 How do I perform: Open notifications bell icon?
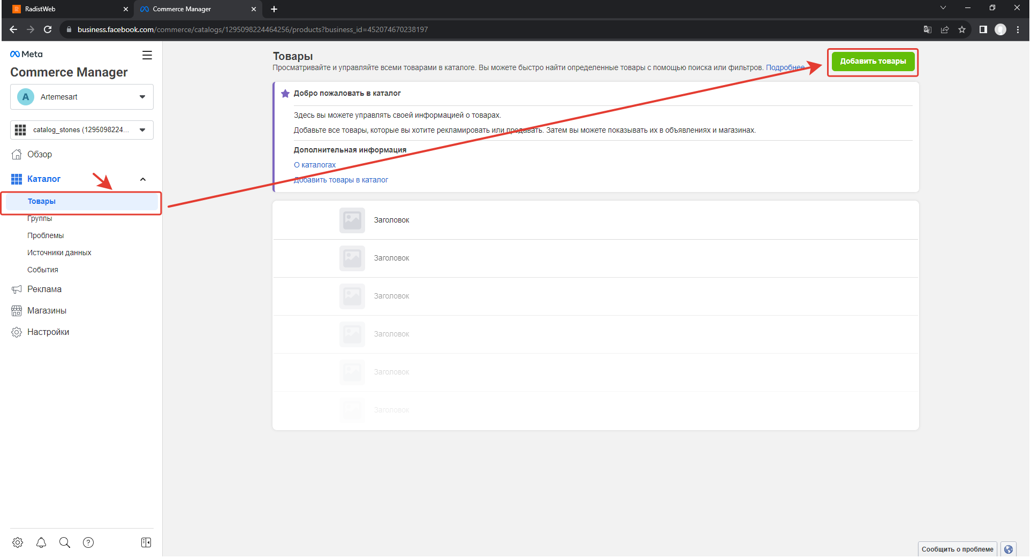click(41, 542)
